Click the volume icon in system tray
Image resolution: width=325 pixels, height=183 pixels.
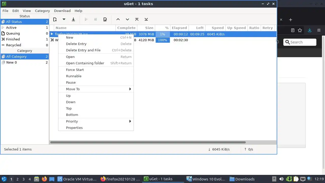[281, 179]
